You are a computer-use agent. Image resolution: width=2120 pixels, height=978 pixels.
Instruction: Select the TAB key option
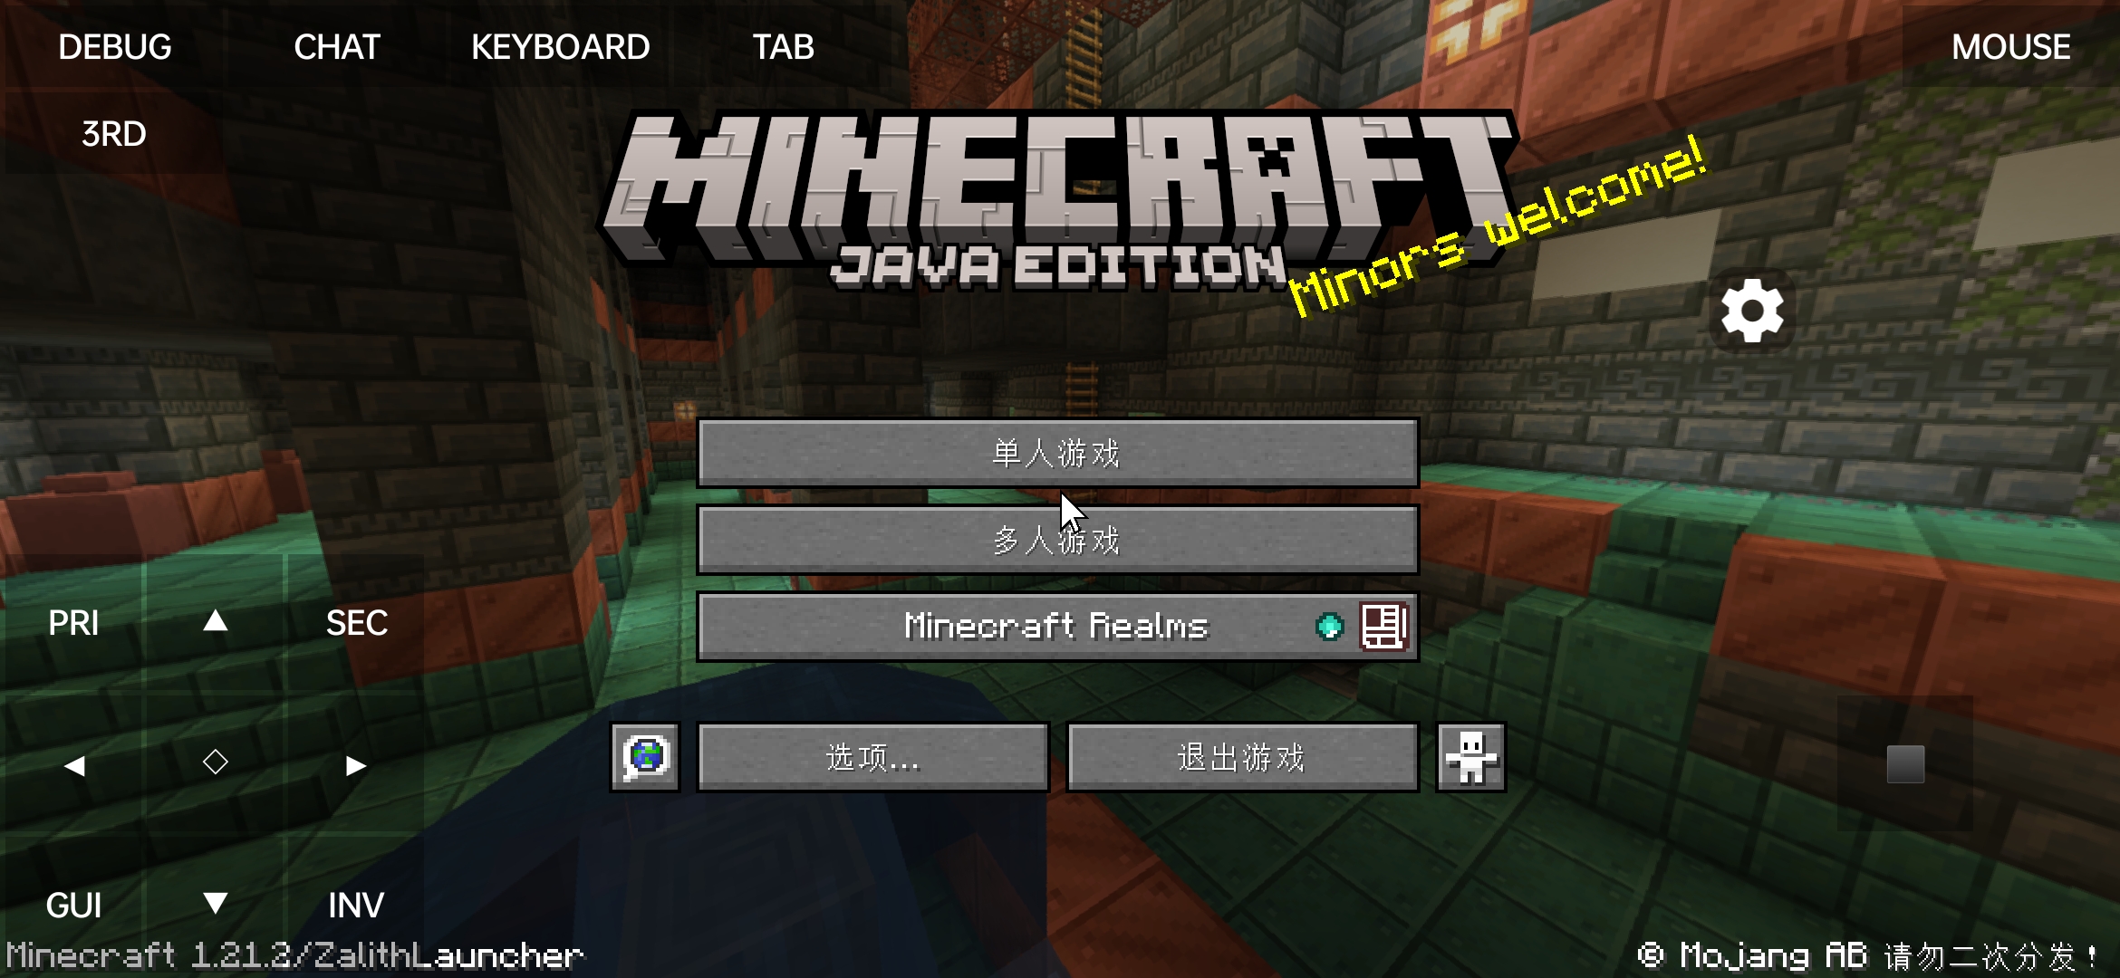pos(780,46)
